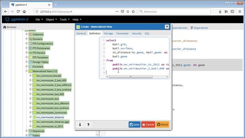Click the FTS Configurations node icon
The height and width of the screenshot is (138, 245).
point(31,43)
